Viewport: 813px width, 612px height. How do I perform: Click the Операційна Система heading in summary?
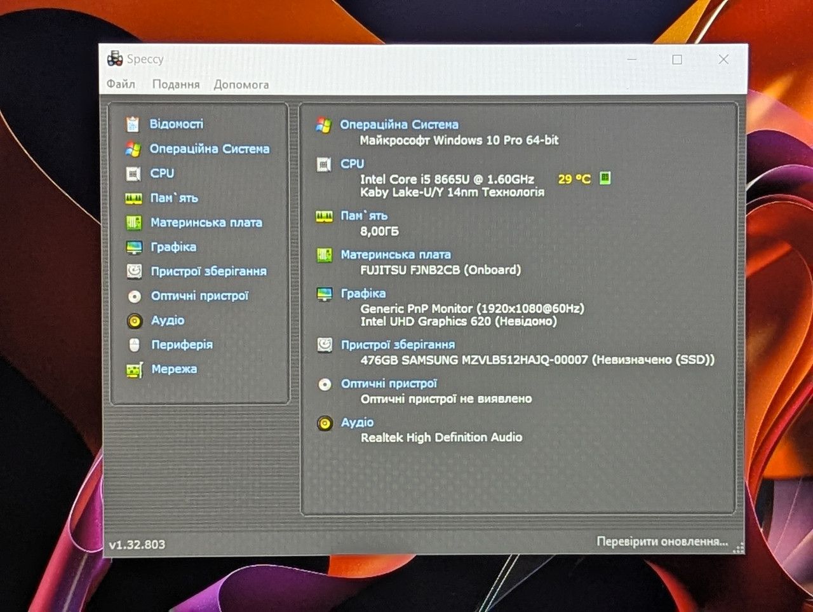tap(399, 125)
